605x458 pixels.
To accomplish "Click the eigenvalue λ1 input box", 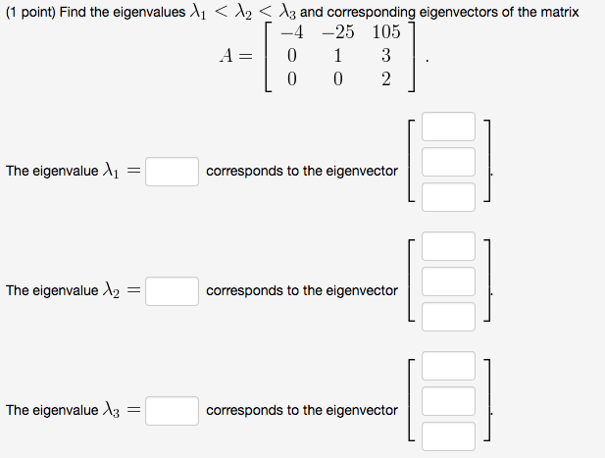I will click(x=172, y=172).
